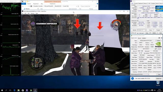The width and height of the screenshot is (163, 92).
Task: Open the Window menu in Xenia
Action: click(33, 14)
